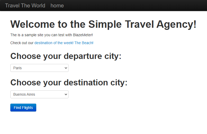Click the word Simple in the main heading
Viewport: 207px width, 134px height.
(105, 24)
